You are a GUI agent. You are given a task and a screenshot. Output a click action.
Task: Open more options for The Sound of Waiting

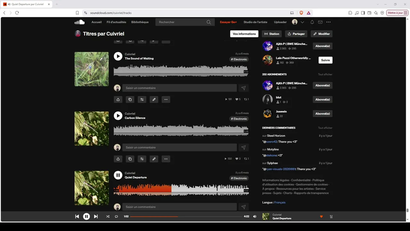pos(166,99)
